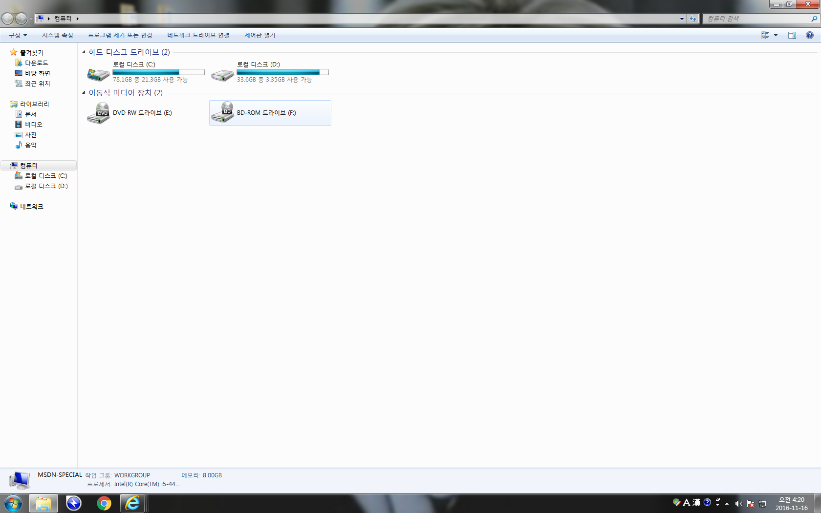Image resolution: width=821 pixels, height=513 pixels.
Task: Open Windows Explorer from the taskbar
Action: click(43, 503)
